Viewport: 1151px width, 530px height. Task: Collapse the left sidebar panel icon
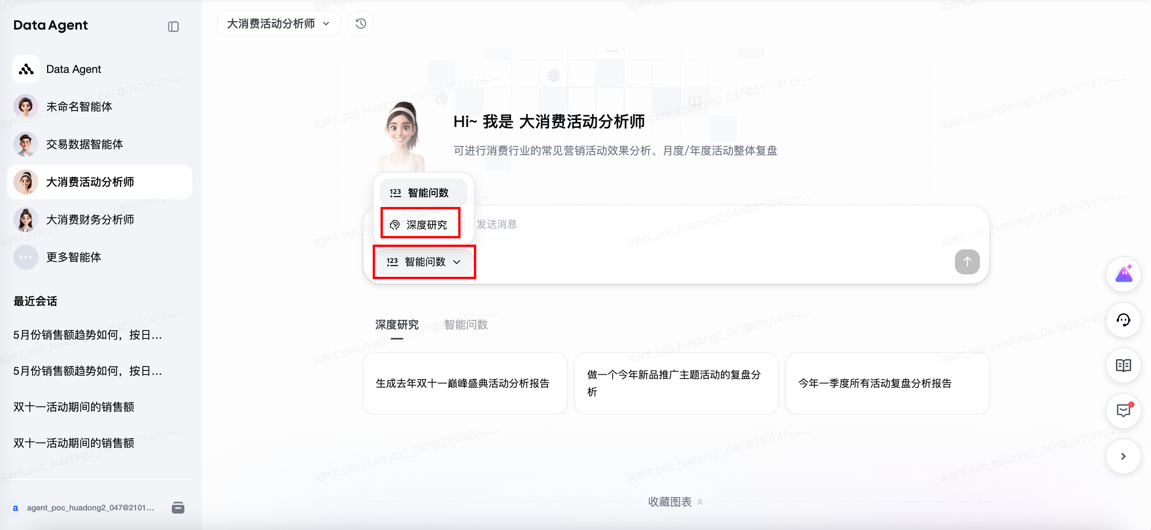click(x=173, y=27)
